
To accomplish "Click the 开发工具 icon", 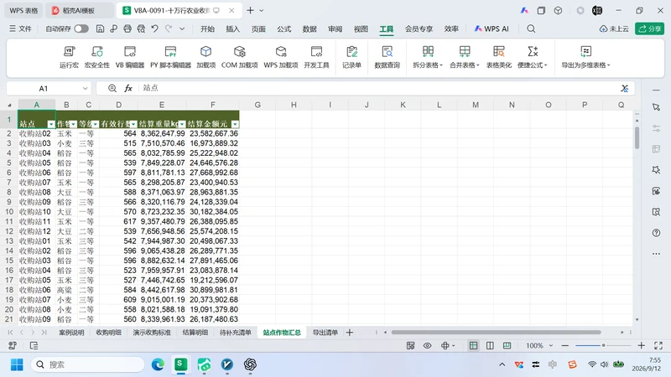I will [x=316, y=57].
